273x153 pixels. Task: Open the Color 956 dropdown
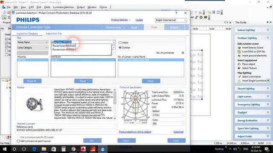(x=168, y=124)
